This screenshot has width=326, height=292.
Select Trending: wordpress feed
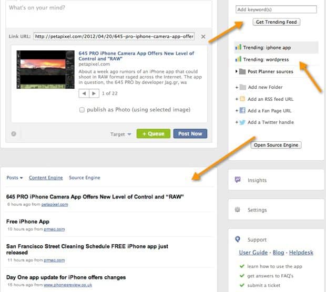[276, 59]
